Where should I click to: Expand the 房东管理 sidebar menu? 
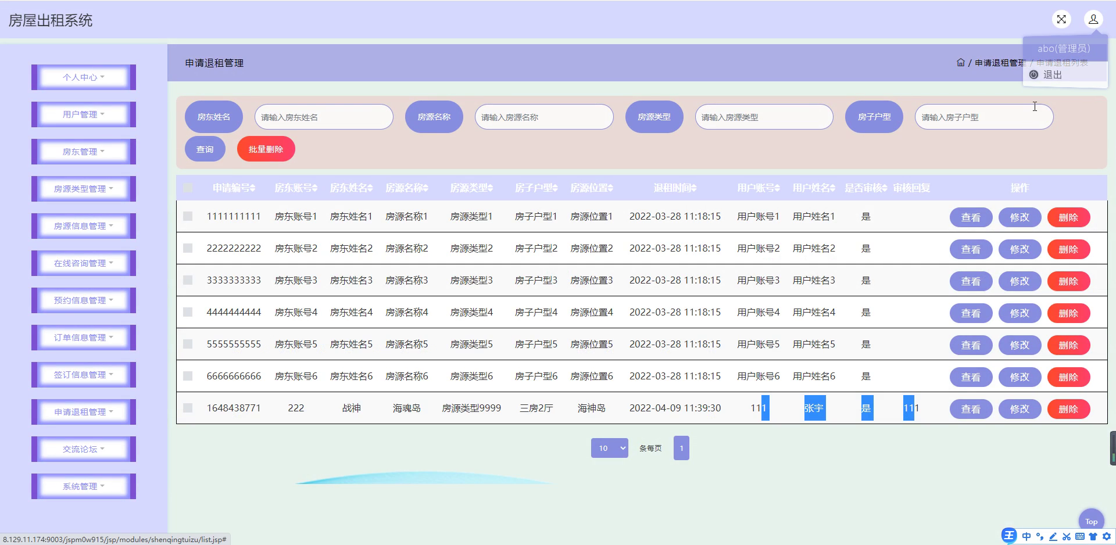click(84, 152)
